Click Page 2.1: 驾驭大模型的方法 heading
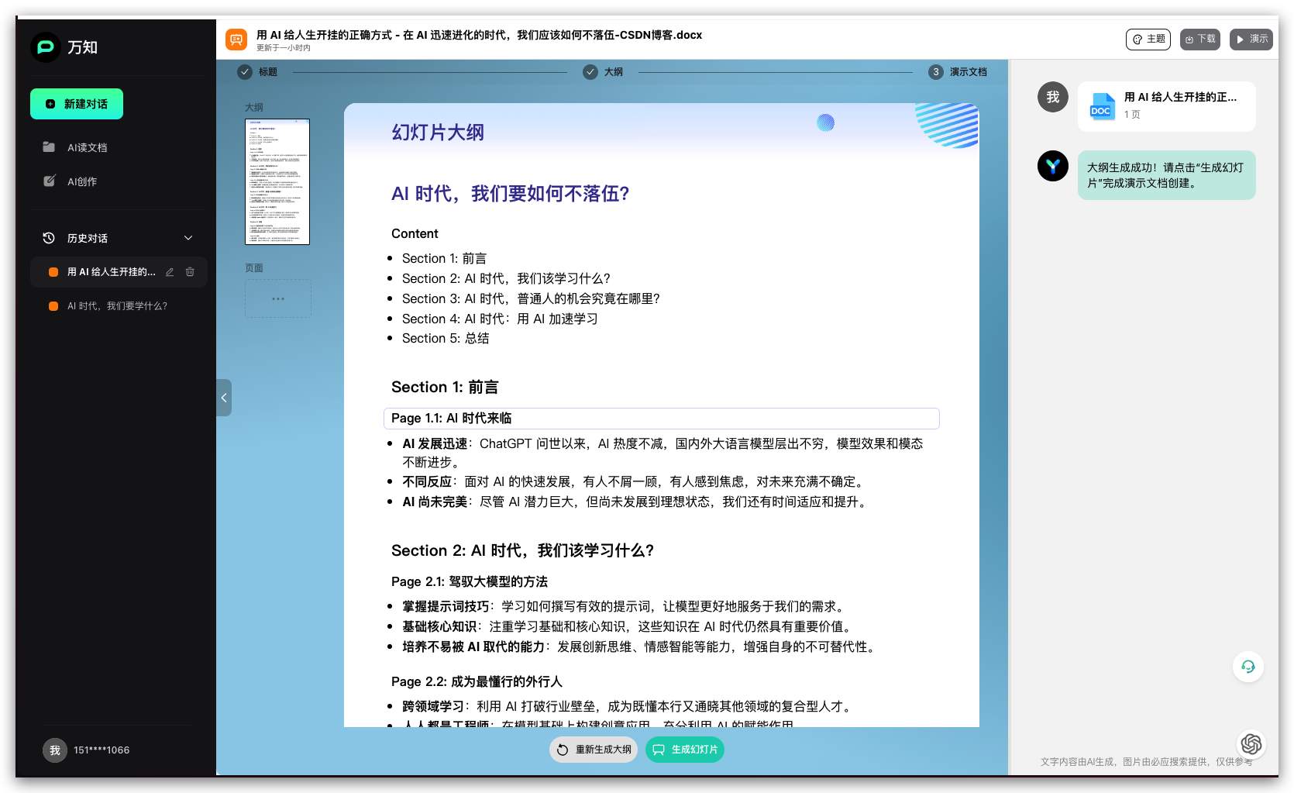 tap(470, 582)
